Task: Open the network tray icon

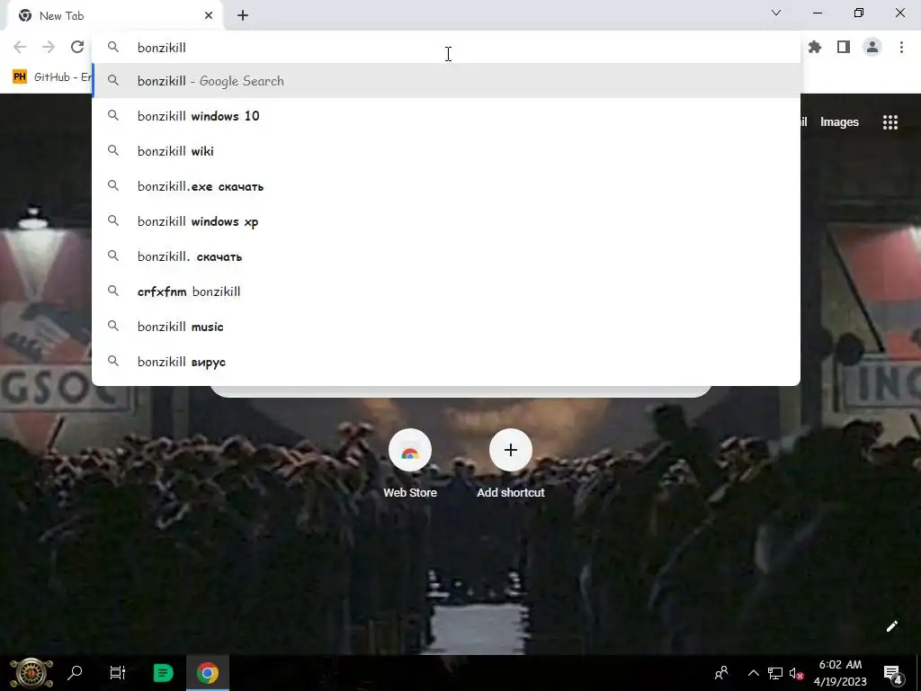Action: [775, 673]
